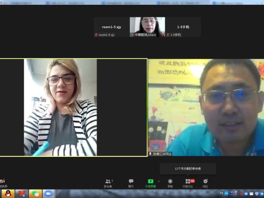
Task: Start recording with the Record icon
Action: (x=170, y=181)
